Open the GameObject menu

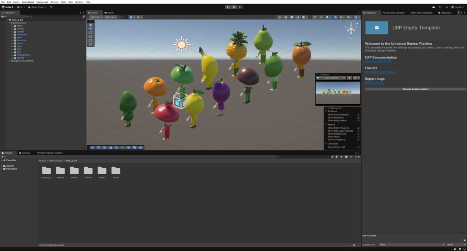[x=27, y=2]
